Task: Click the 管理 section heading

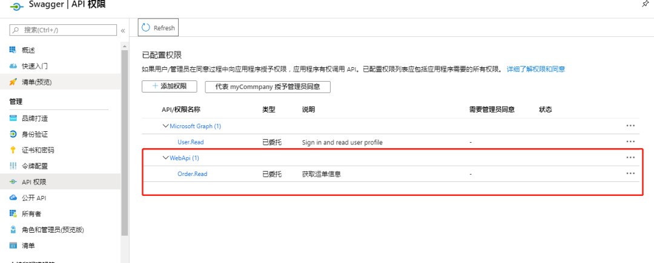Action: pos(16,101)
